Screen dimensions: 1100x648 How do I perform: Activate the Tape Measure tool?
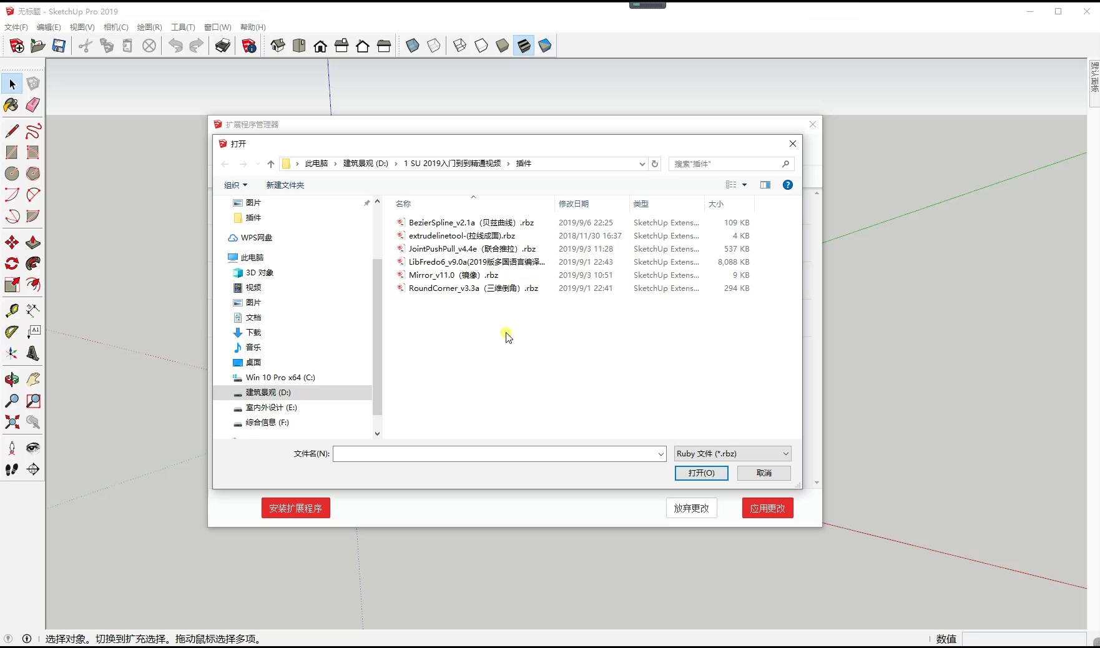[x=11, y=310]
